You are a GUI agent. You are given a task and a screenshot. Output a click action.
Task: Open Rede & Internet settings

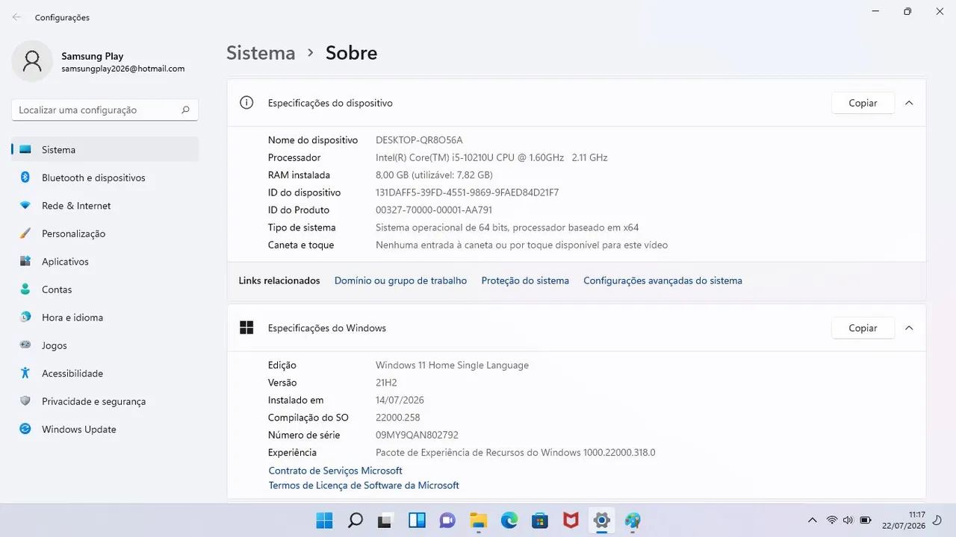click(105, 205)
